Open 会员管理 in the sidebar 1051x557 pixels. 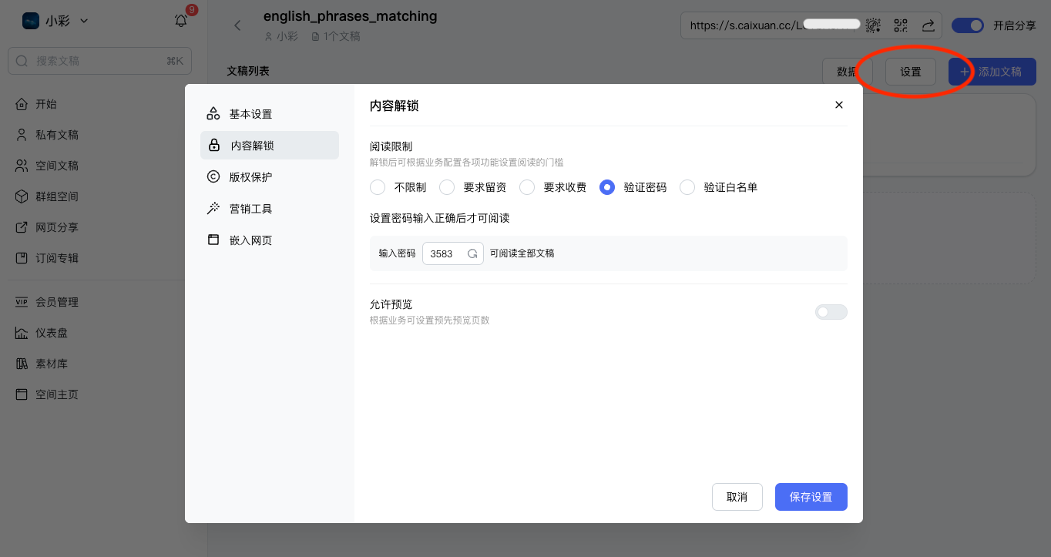tap(57, 302)
